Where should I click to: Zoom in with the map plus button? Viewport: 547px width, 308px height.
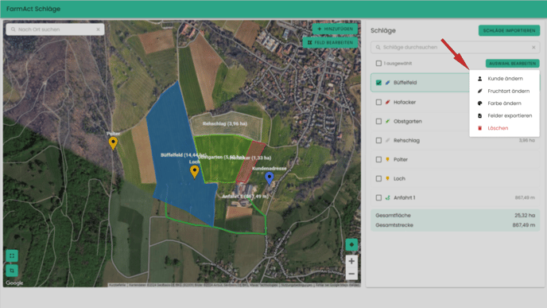(351, 261)
